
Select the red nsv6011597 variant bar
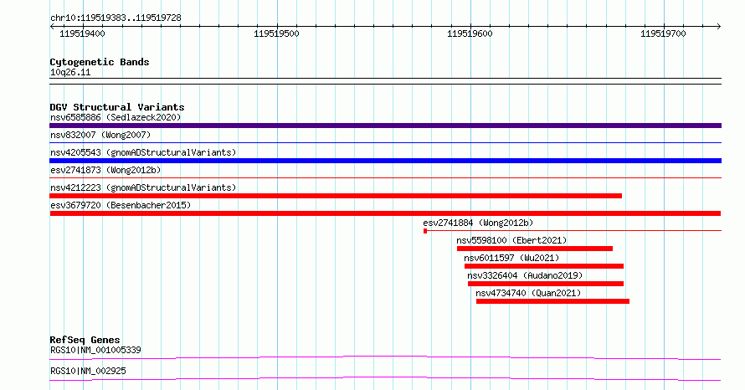point(544,266)
